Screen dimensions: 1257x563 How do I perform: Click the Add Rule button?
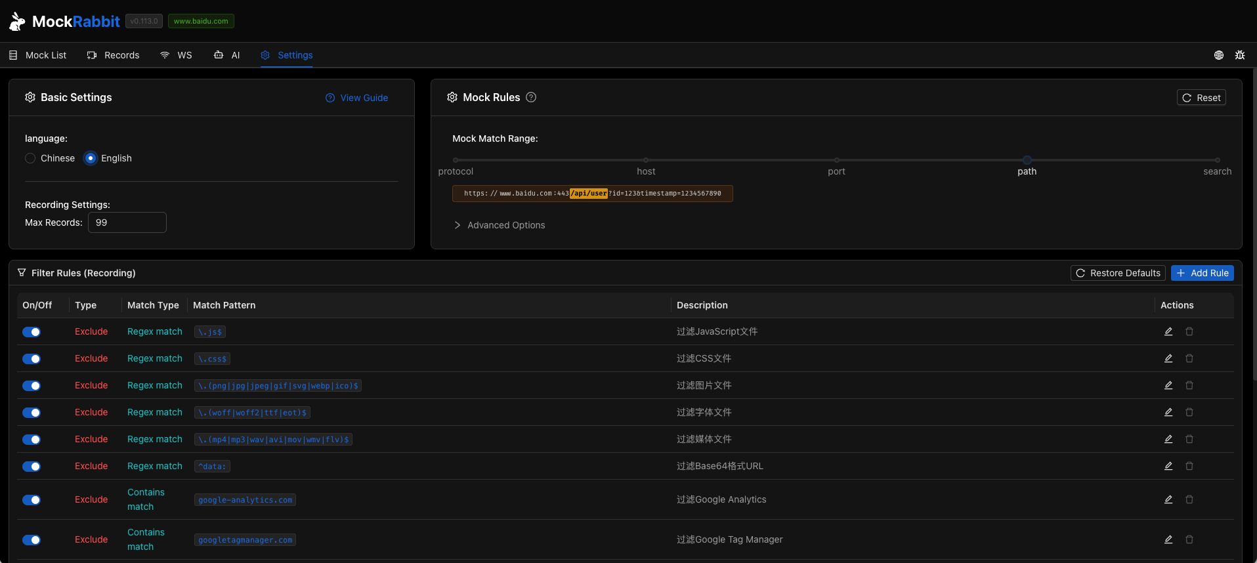tap(1202, 273)
